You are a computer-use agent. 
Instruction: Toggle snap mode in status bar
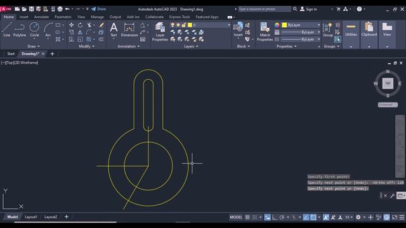pyautogui.click(x=255, y=217)
